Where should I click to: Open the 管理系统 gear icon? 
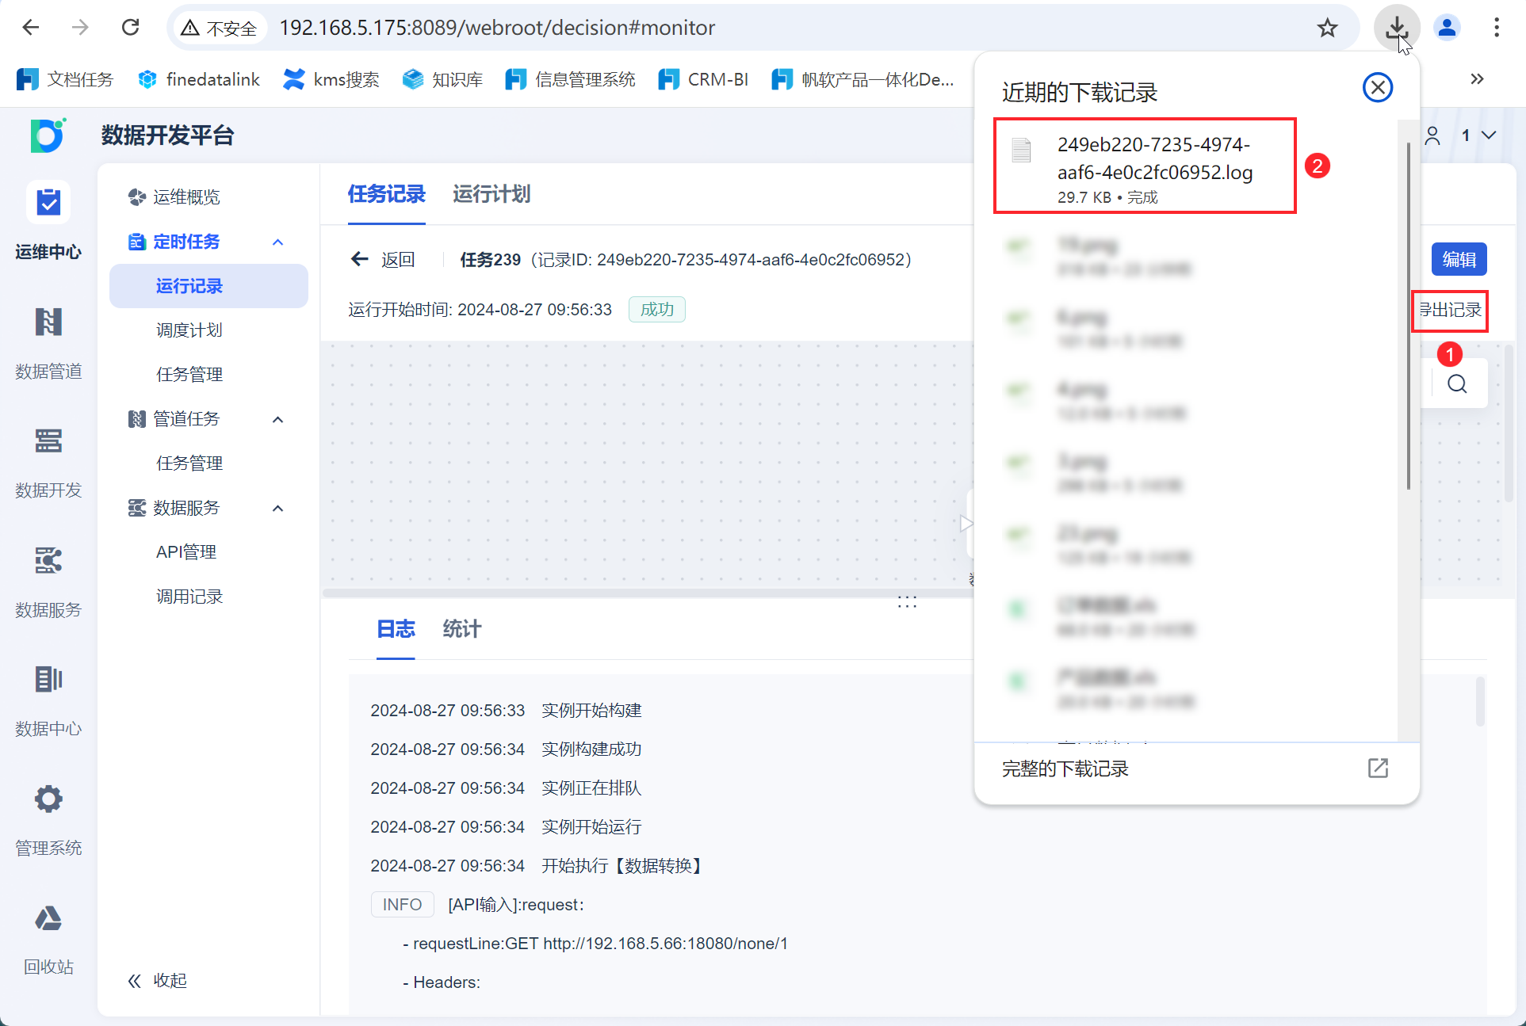[48, 799]
